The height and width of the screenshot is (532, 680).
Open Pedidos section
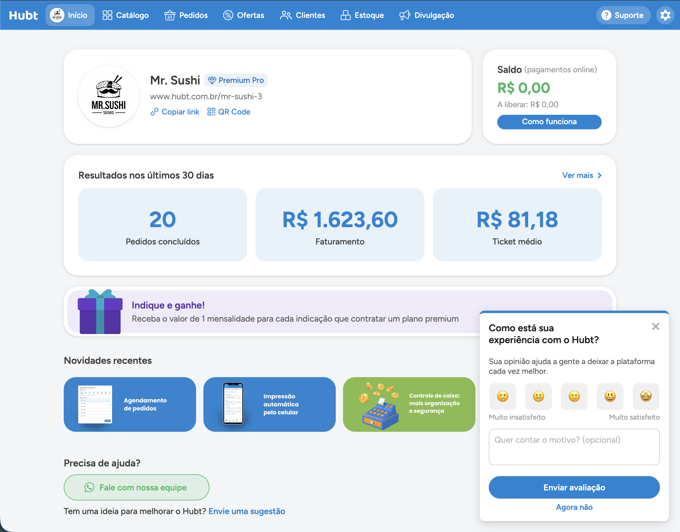tap(186, 15)
